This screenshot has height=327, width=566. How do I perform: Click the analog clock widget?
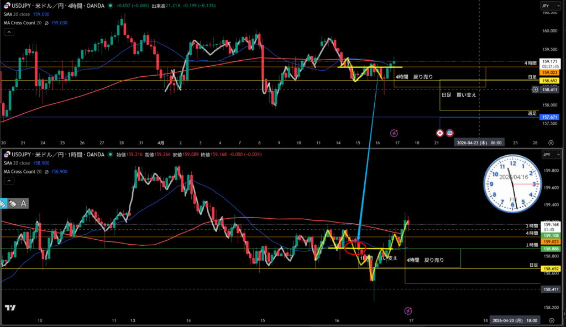point(511,184)
